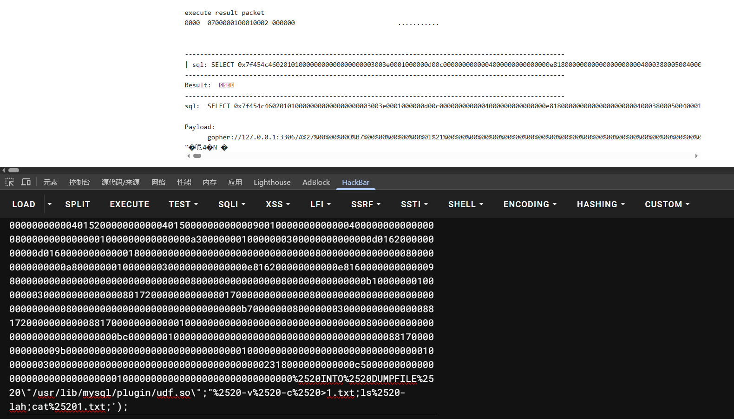This screenshot has width=734, height=419.
Task: Expand the HASHING menu
Action: coord(601,204)
